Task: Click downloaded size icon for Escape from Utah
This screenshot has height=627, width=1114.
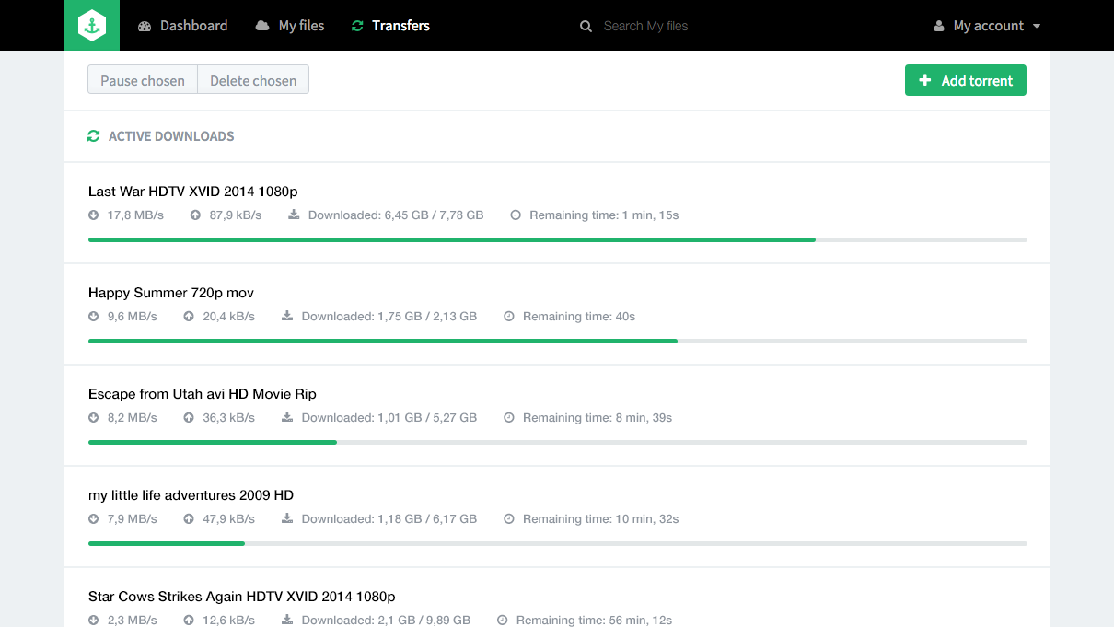Action: tap(287, 418)
